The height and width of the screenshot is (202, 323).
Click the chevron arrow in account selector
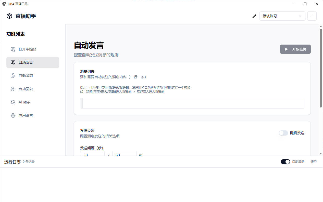coord(300,16)
